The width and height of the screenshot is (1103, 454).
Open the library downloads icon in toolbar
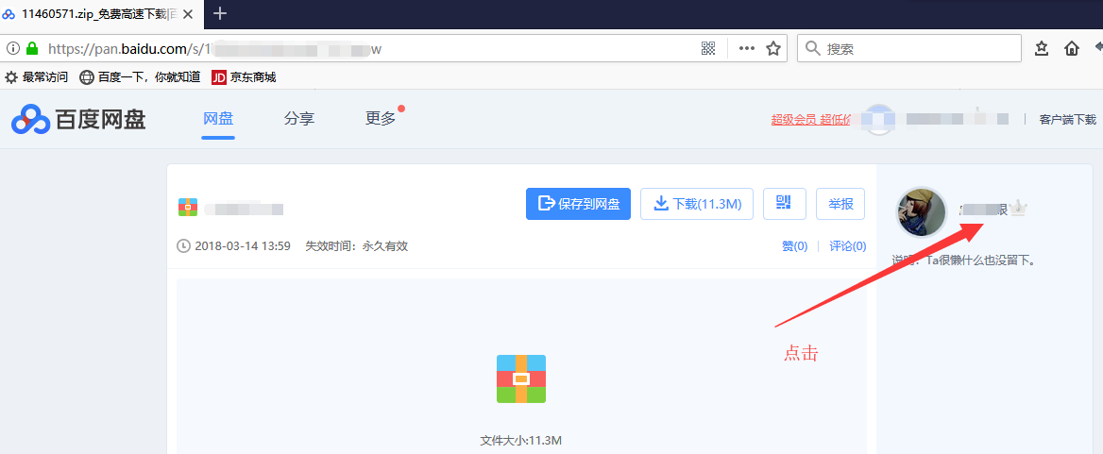pos(1042,48)
